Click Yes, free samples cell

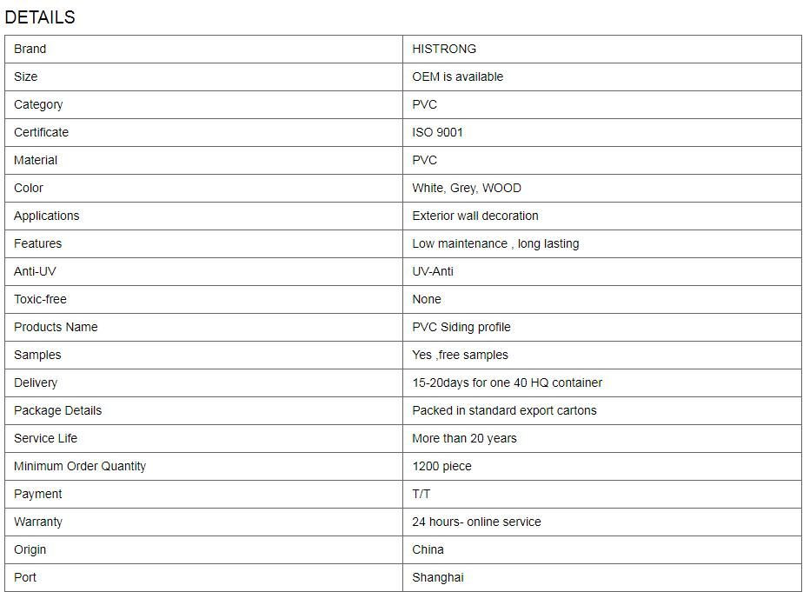(x=602, y=355)
